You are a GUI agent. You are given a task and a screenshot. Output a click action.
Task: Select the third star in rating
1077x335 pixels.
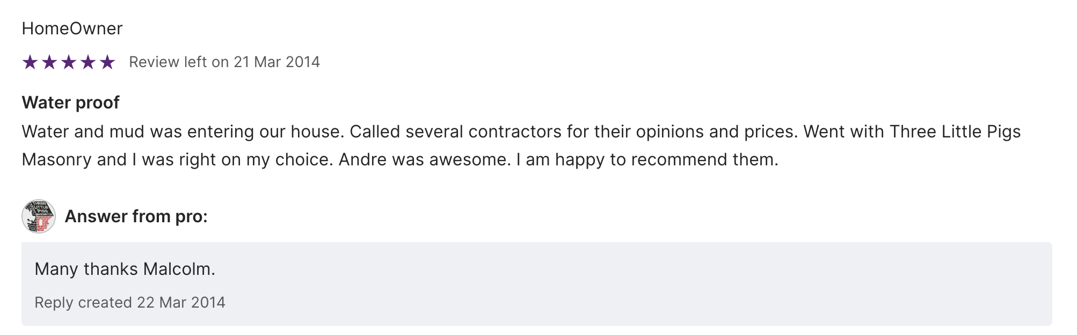click(x=69, y=62)
